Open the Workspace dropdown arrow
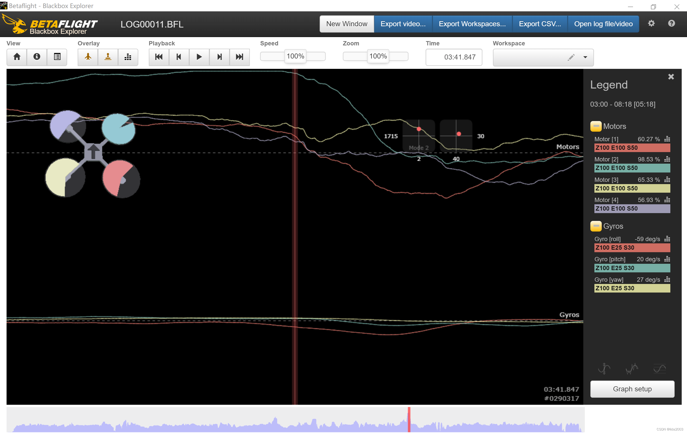 pos(585,57)
